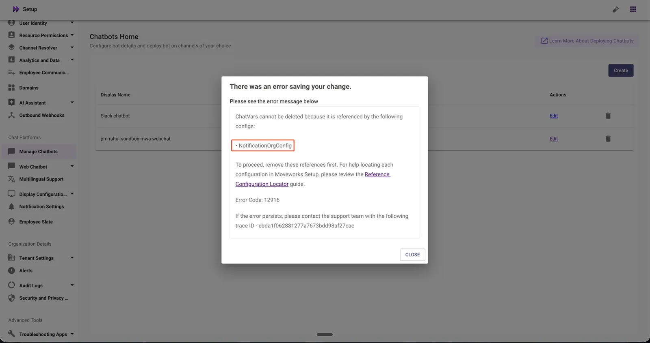Click the Moveworks Setup logo icon

point(16,9)
